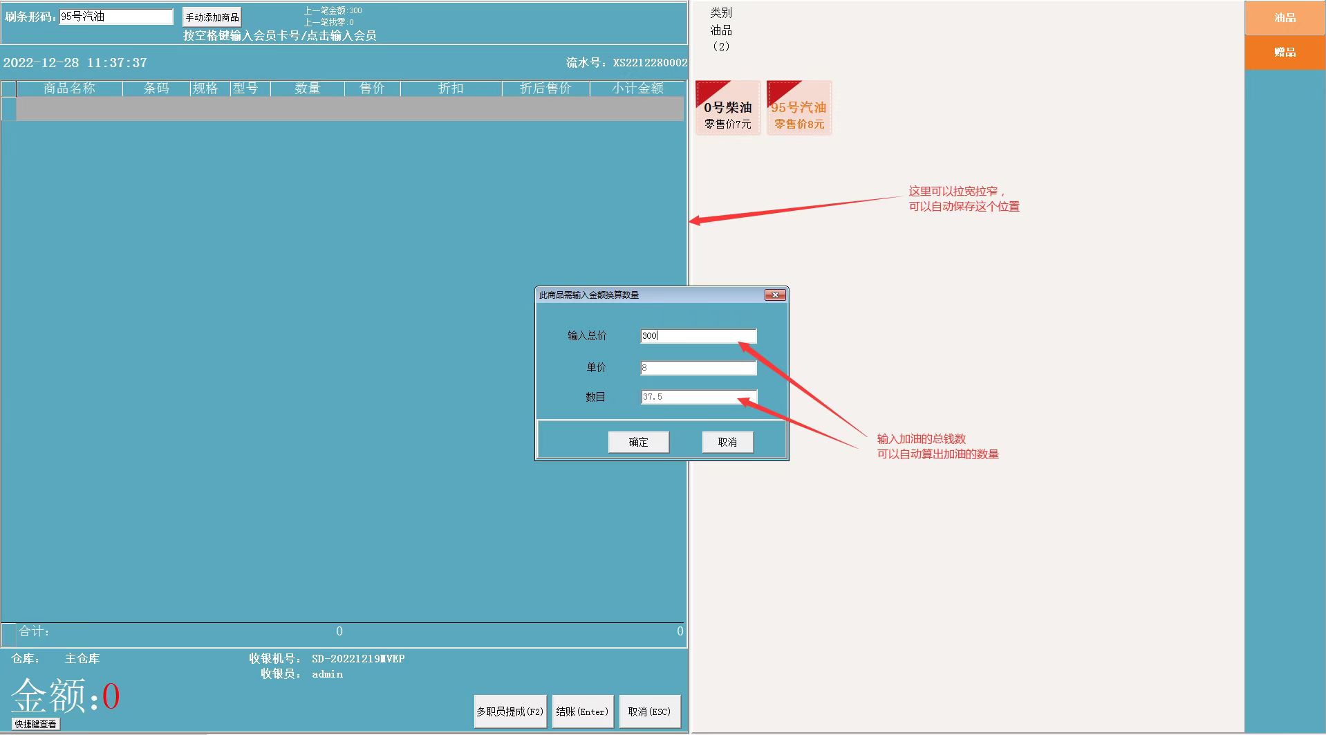Click the 小计金额 column header

coord(637,89)
